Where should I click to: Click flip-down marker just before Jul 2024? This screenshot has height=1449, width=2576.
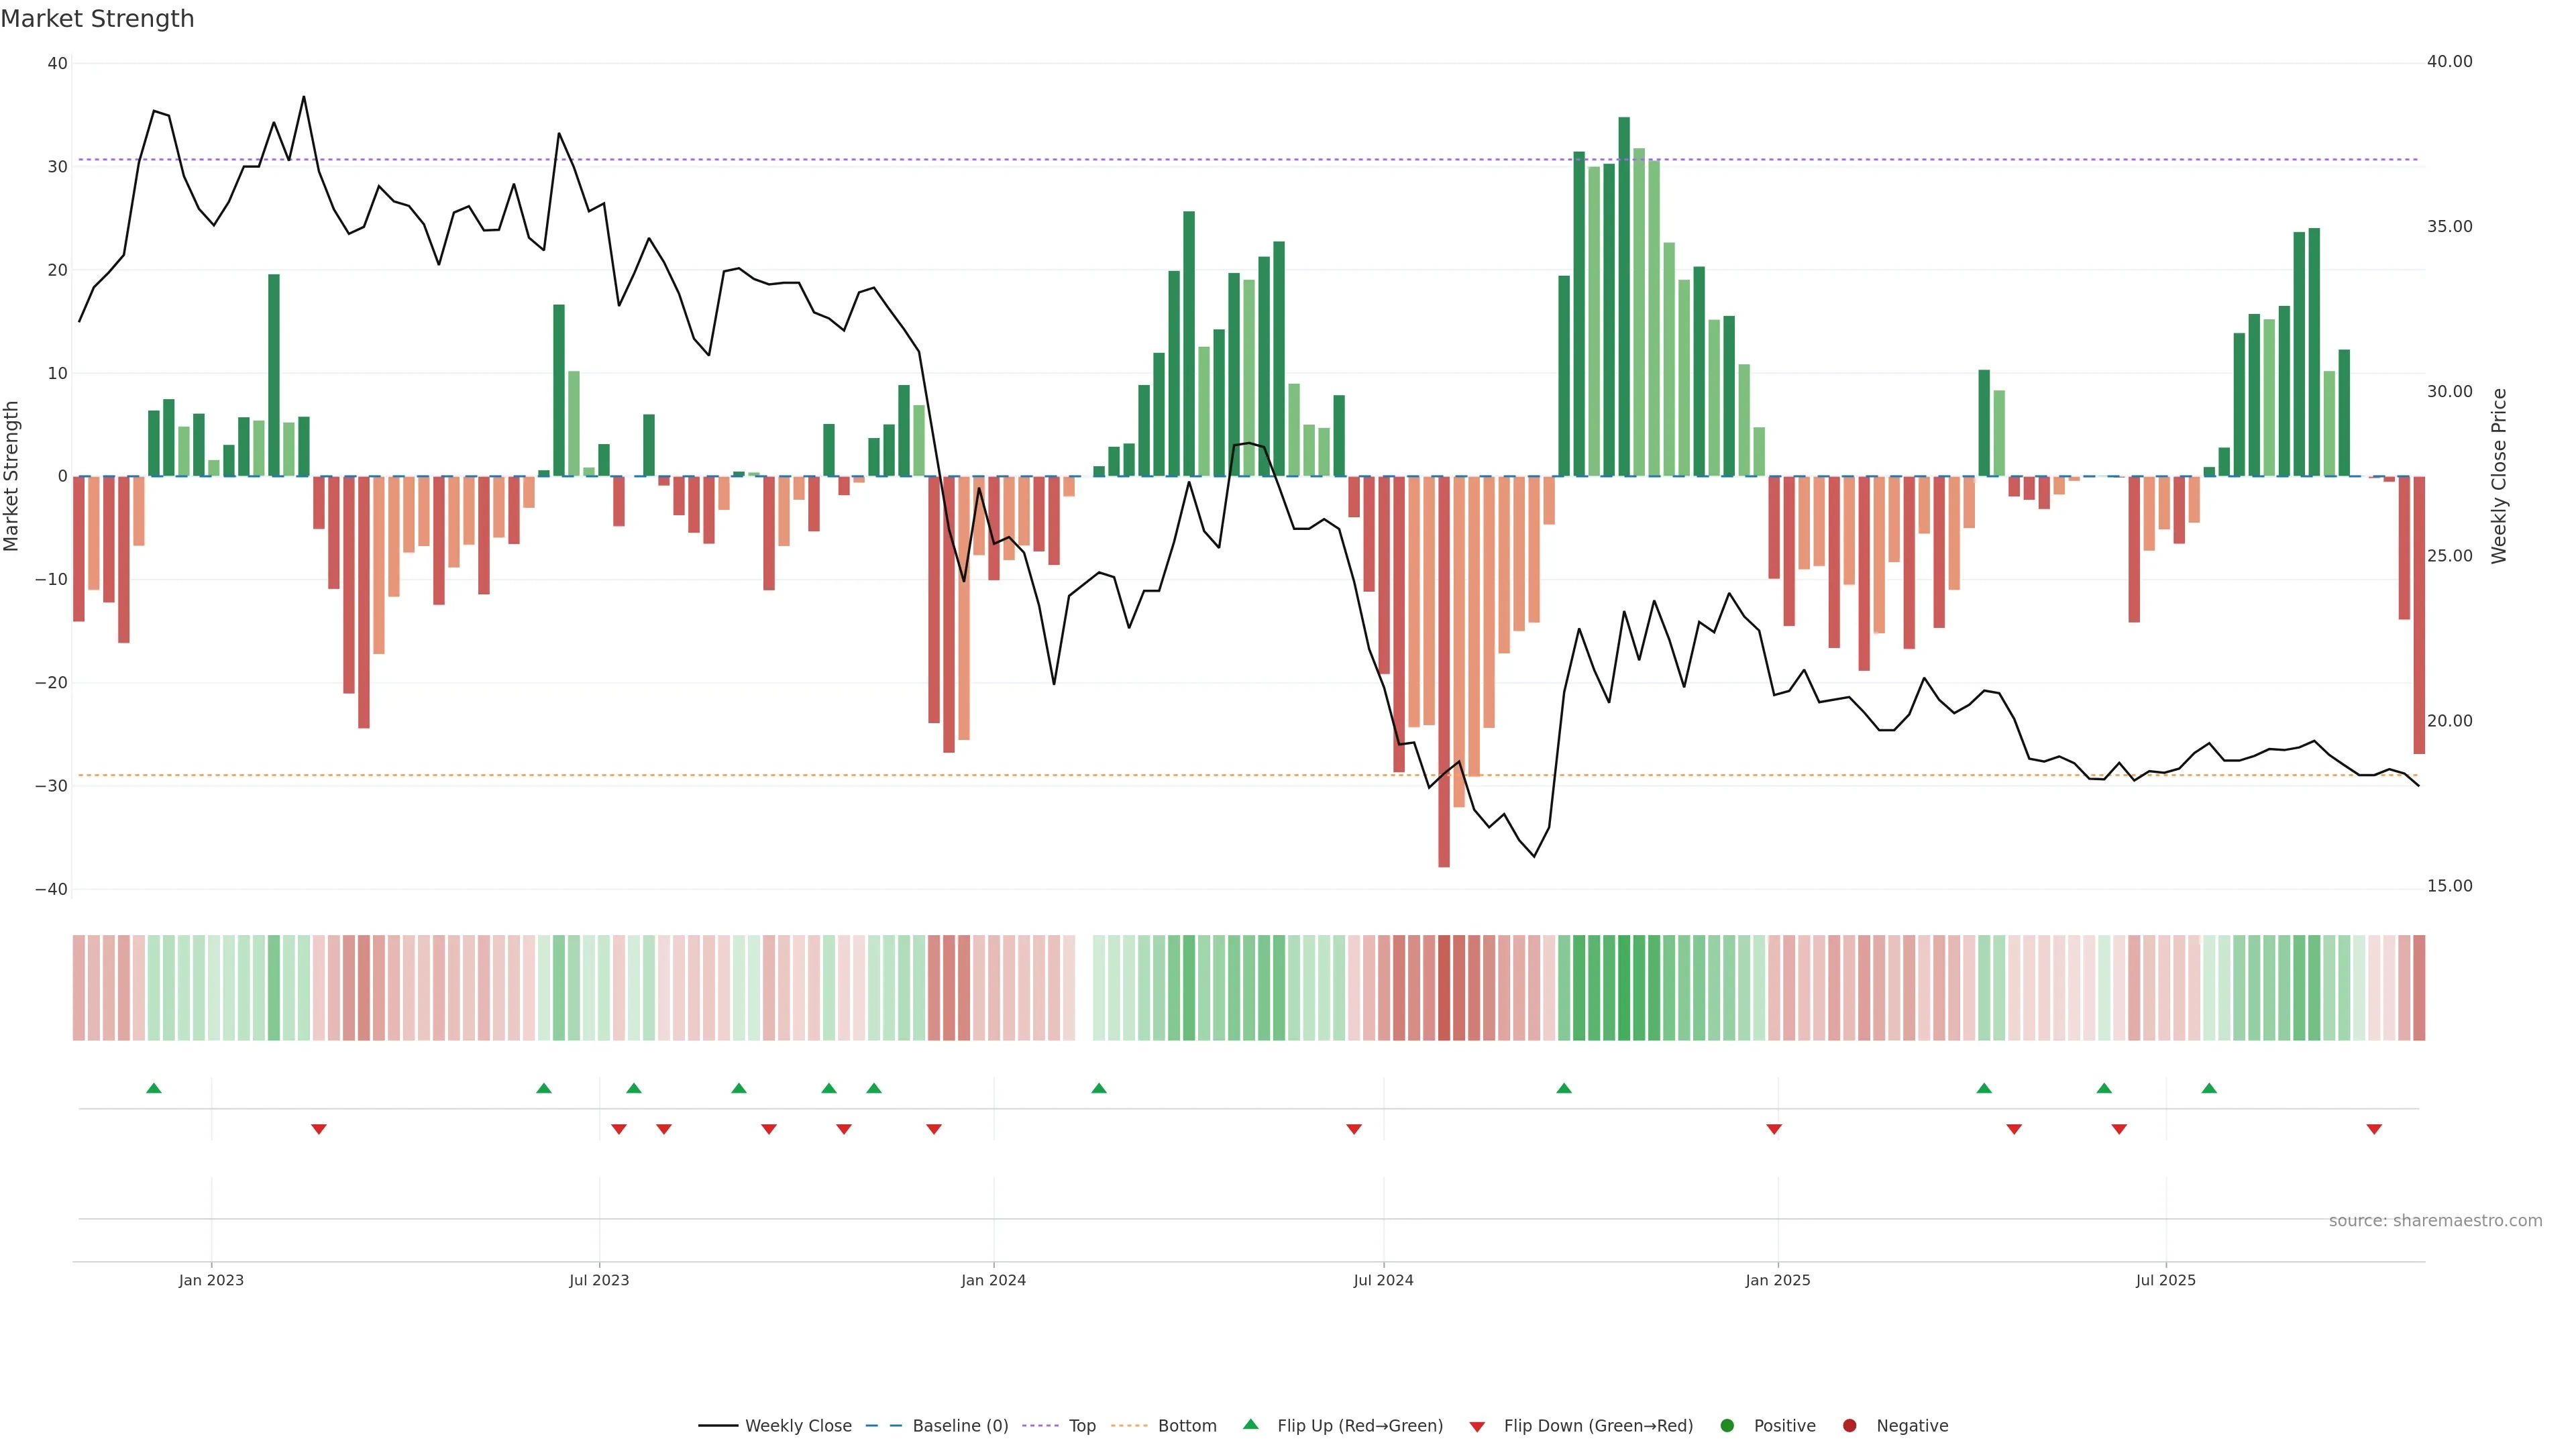point(1354,1129)
